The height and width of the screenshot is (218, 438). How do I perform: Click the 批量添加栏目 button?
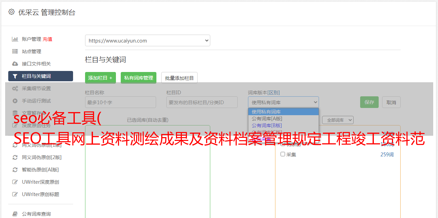pos(179,78)
